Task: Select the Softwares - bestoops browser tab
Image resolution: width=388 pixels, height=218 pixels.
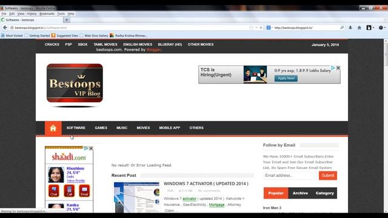Action: [32, 20]
